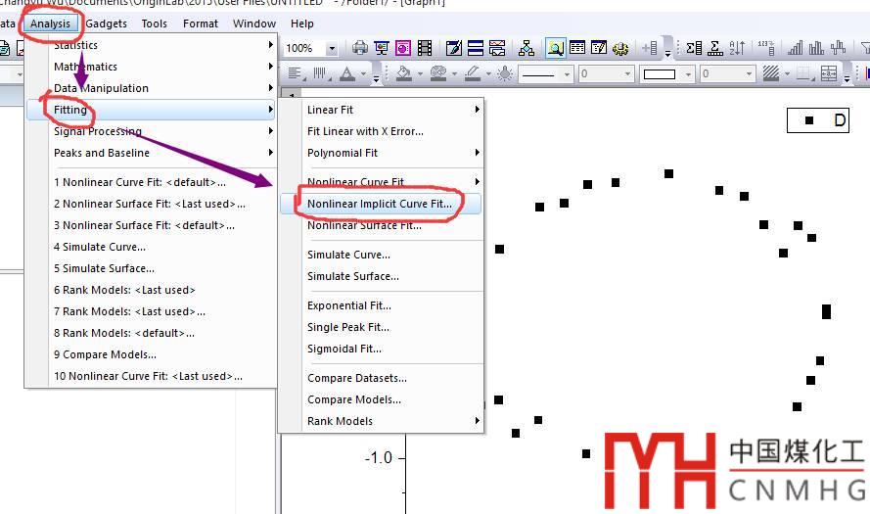
Task: Click the palette color icon
Action: pyautogui.click(x=438, y=73)
